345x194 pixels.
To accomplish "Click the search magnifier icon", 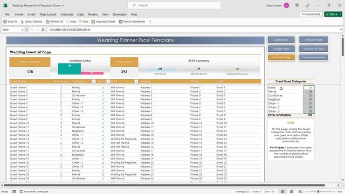I will (x=134, y=5).
